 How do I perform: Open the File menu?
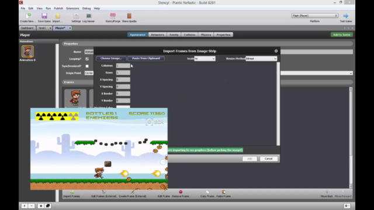(23, 8)
